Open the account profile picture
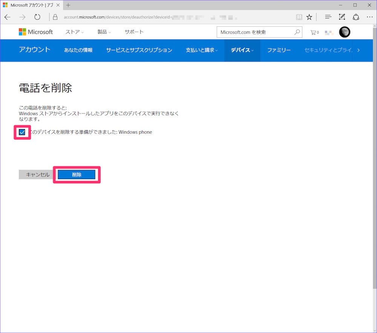Screen dimensions: 377x333 tap(345, 32)
